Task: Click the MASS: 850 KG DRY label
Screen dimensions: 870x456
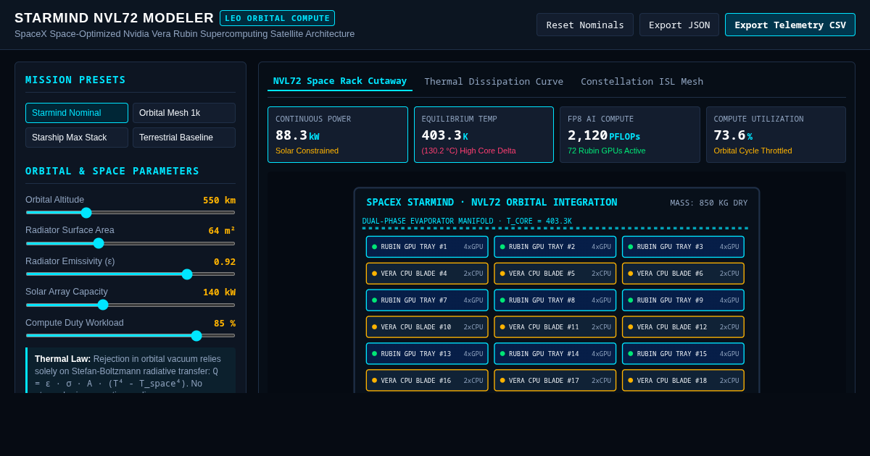Action: [709, 203]
